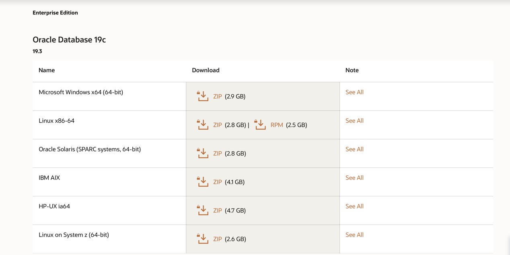Viewport: 510px width, 255px height.
Task: Download the Windows x64 ZIP link
Action: click(218, 96)
